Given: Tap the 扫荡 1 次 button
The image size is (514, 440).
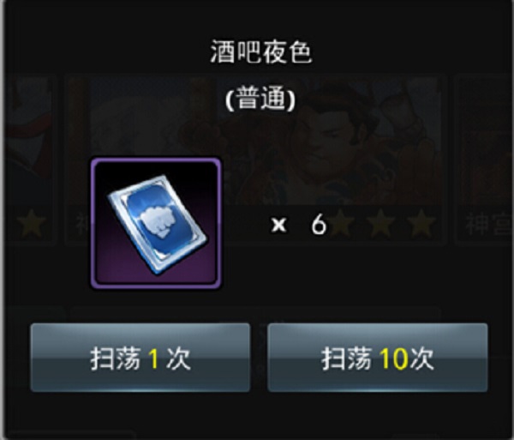Looking at the screenshot, I should coord(140,358).
